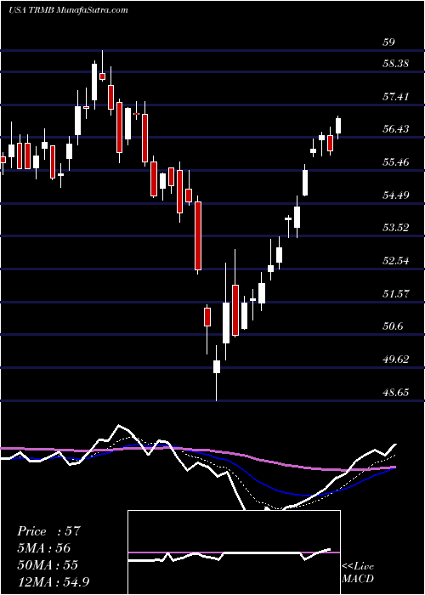
Task: Click the last white candlestick on the right
Action: [338, 126]
